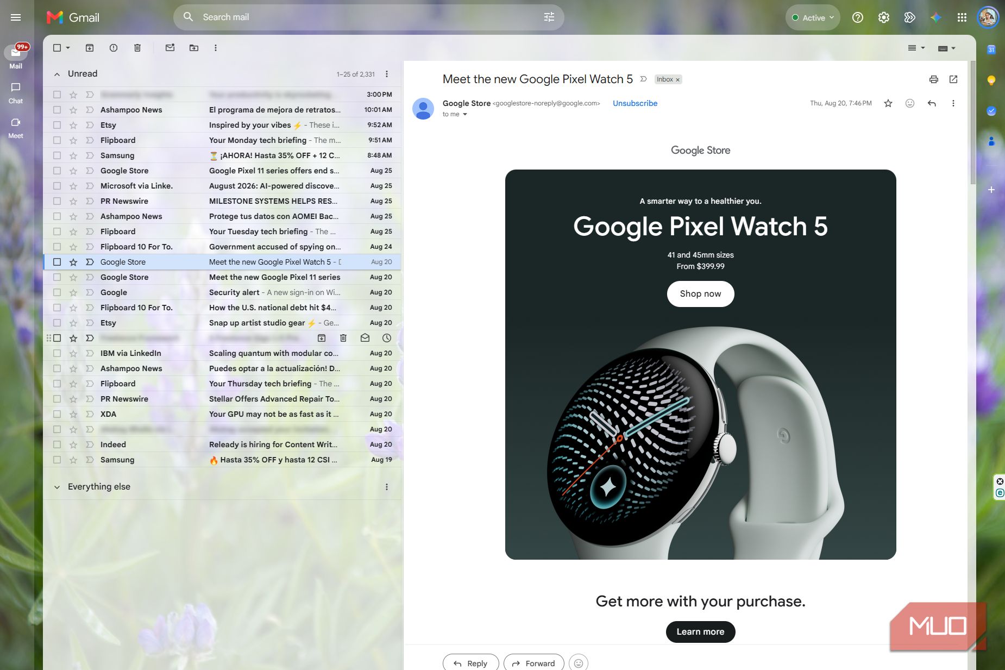Report spam toolbar icon
Viewport: 1005px width, 670px height.
coord(114,48)
